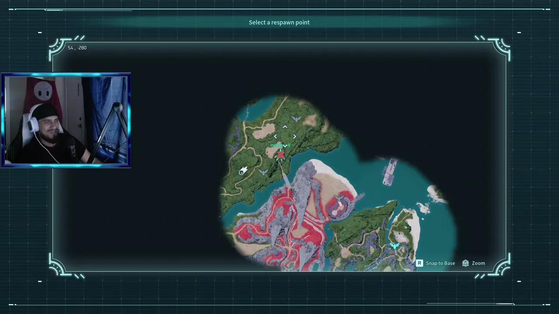
Task: Click the docked ship in the bay
Action: [389, 171]
